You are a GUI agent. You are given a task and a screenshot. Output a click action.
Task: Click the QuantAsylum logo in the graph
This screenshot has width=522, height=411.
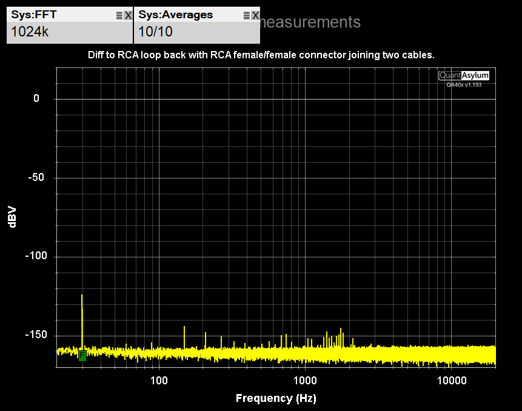point(464,75)
